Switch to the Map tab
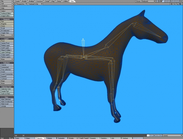This screenshot has width=183, height=139. coord(53,1)
